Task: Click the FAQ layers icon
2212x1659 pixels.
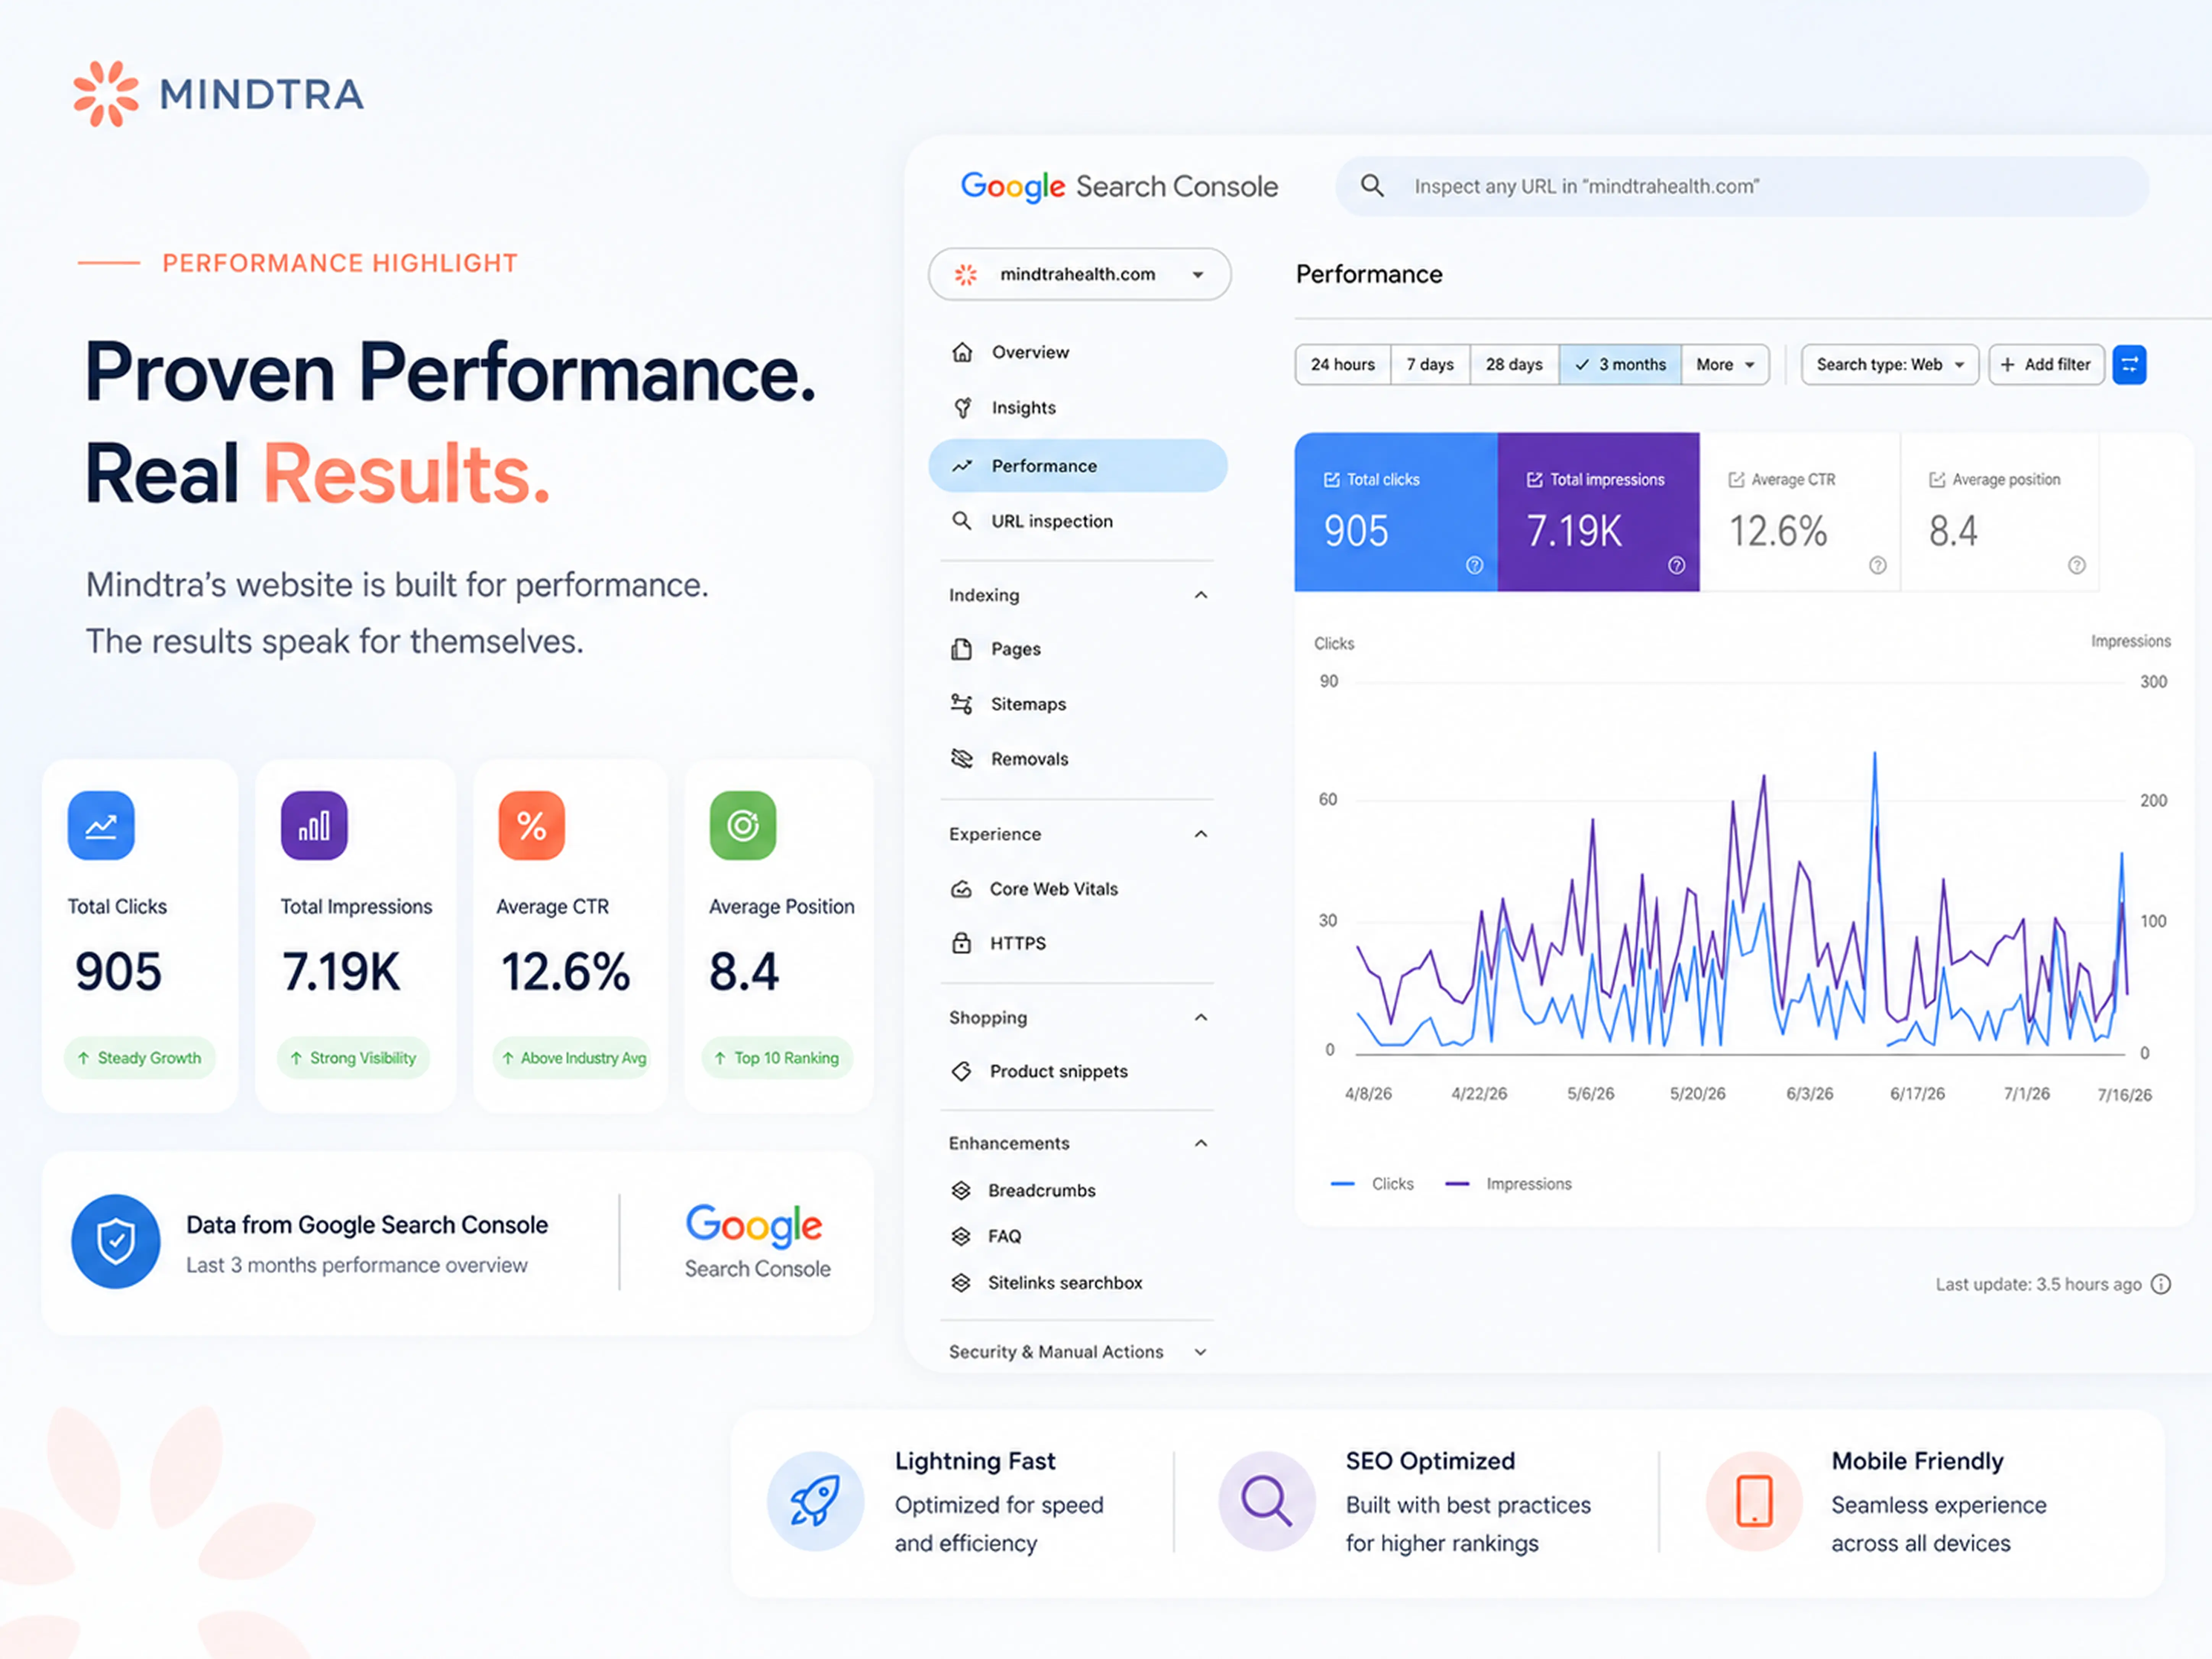Action: 961,1236
